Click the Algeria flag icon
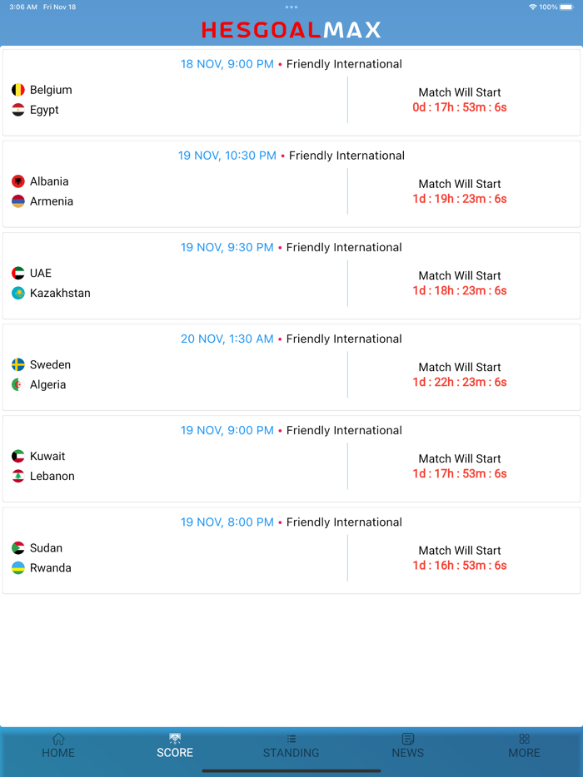Image resolution: width=583 pixels, height=777 pixels. [x=18, y=384]
